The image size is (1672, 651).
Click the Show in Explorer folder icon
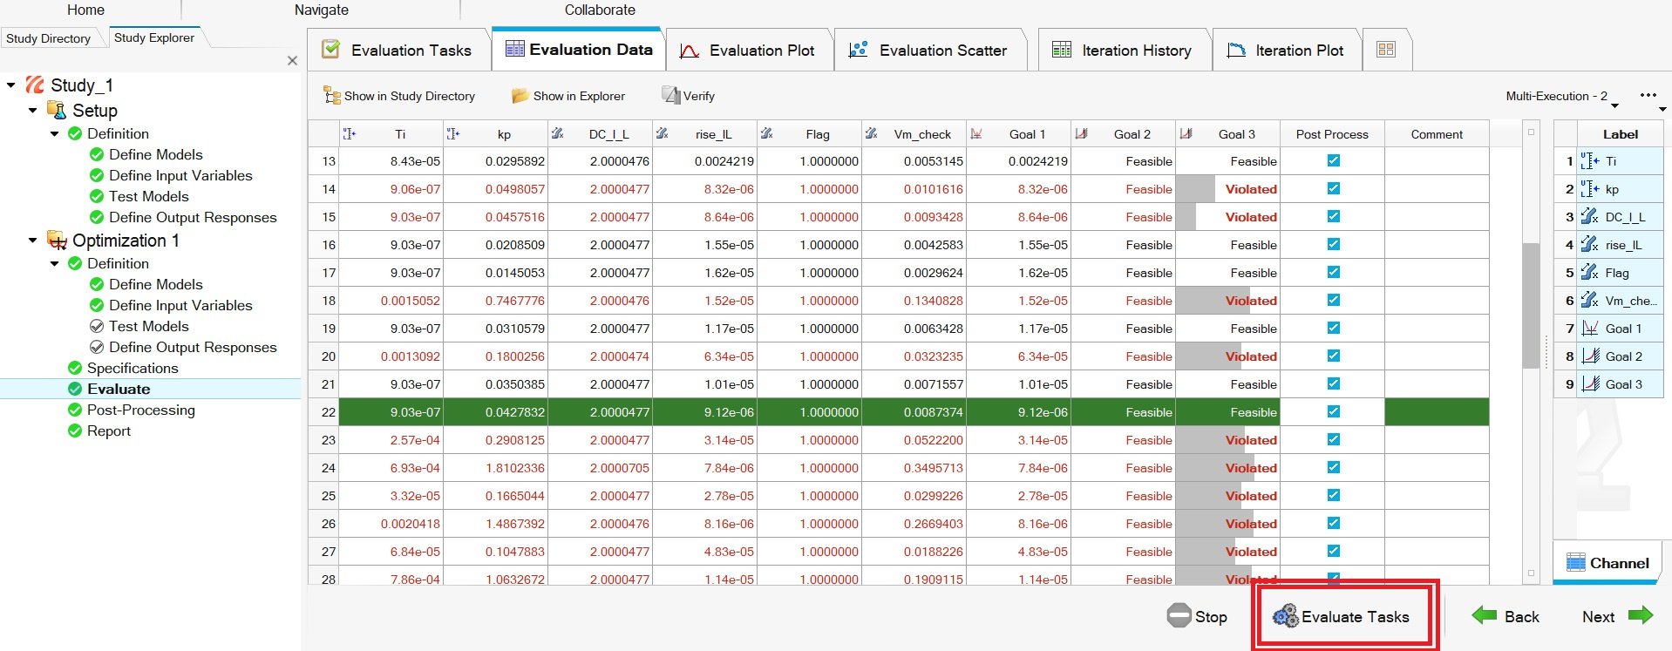tap(520, 95)
